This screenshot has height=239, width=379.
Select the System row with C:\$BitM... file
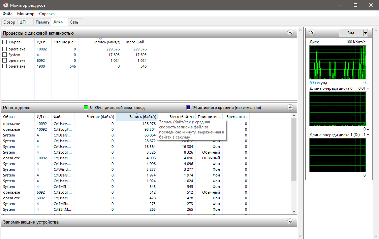click(x=125, y=209)
